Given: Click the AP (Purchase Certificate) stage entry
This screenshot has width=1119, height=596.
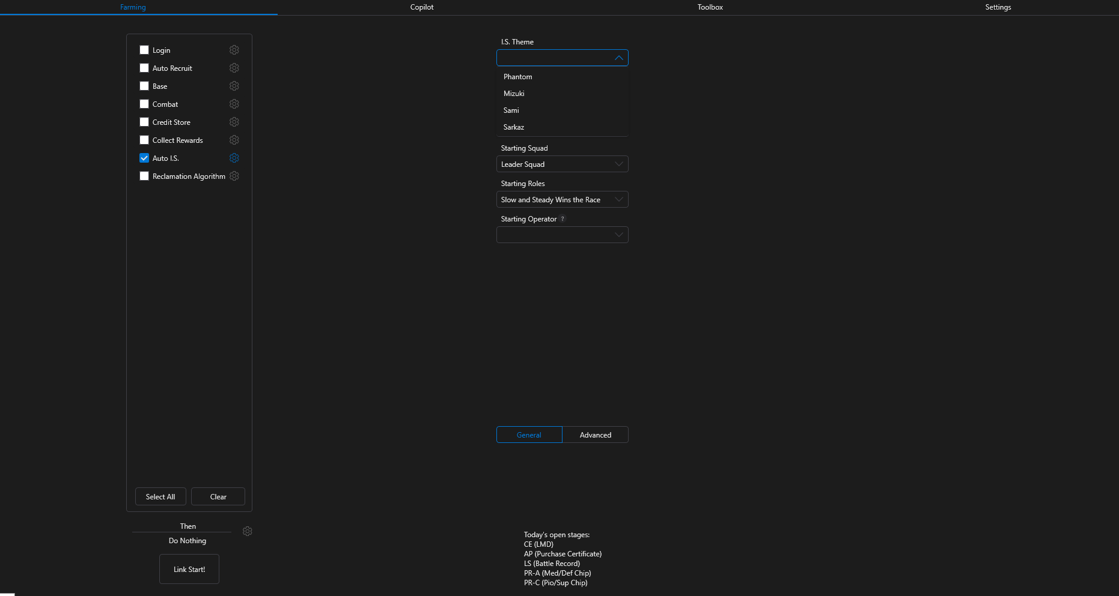Looking at the screenshot, I should click(x=563, y=554).
